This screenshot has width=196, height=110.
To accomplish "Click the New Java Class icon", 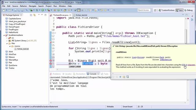I will click(58, 10).
